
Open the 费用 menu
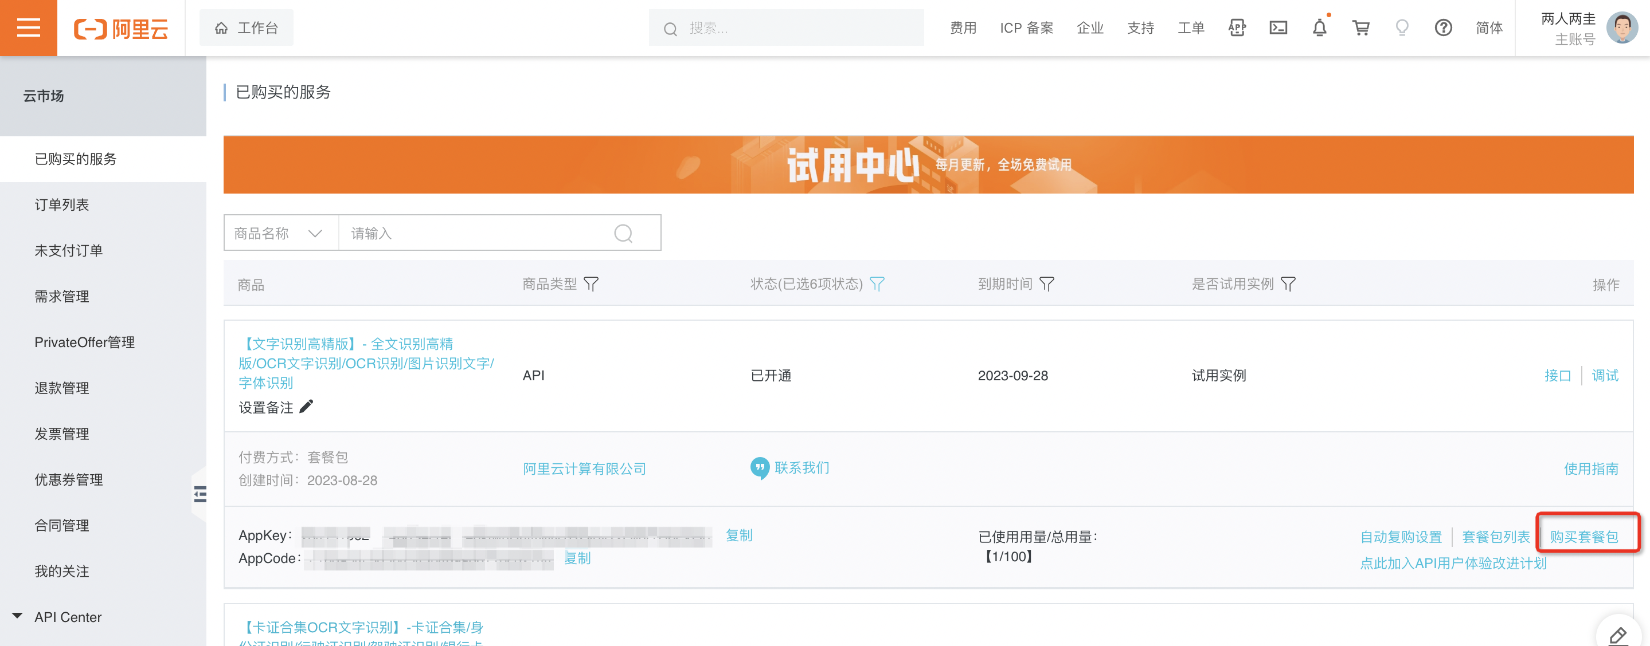coord(963,28)
